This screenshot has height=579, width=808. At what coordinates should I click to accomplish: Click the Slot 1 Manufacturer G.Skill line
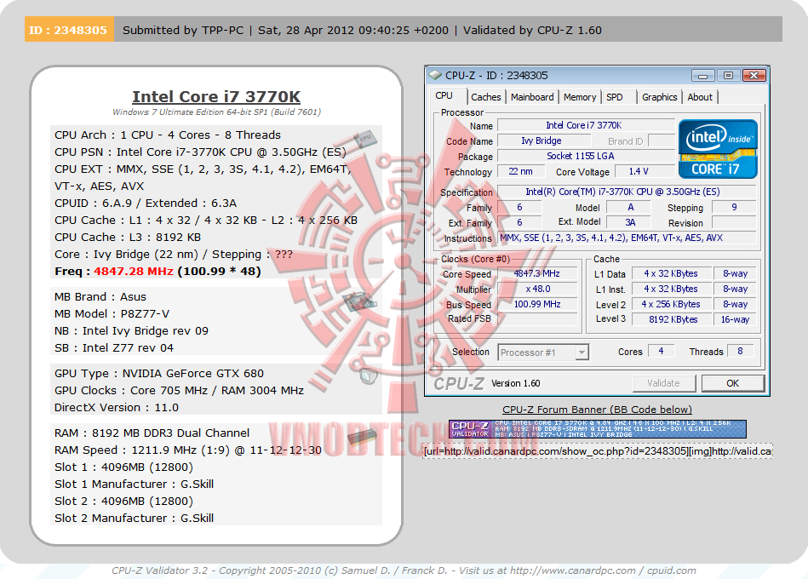134,484
